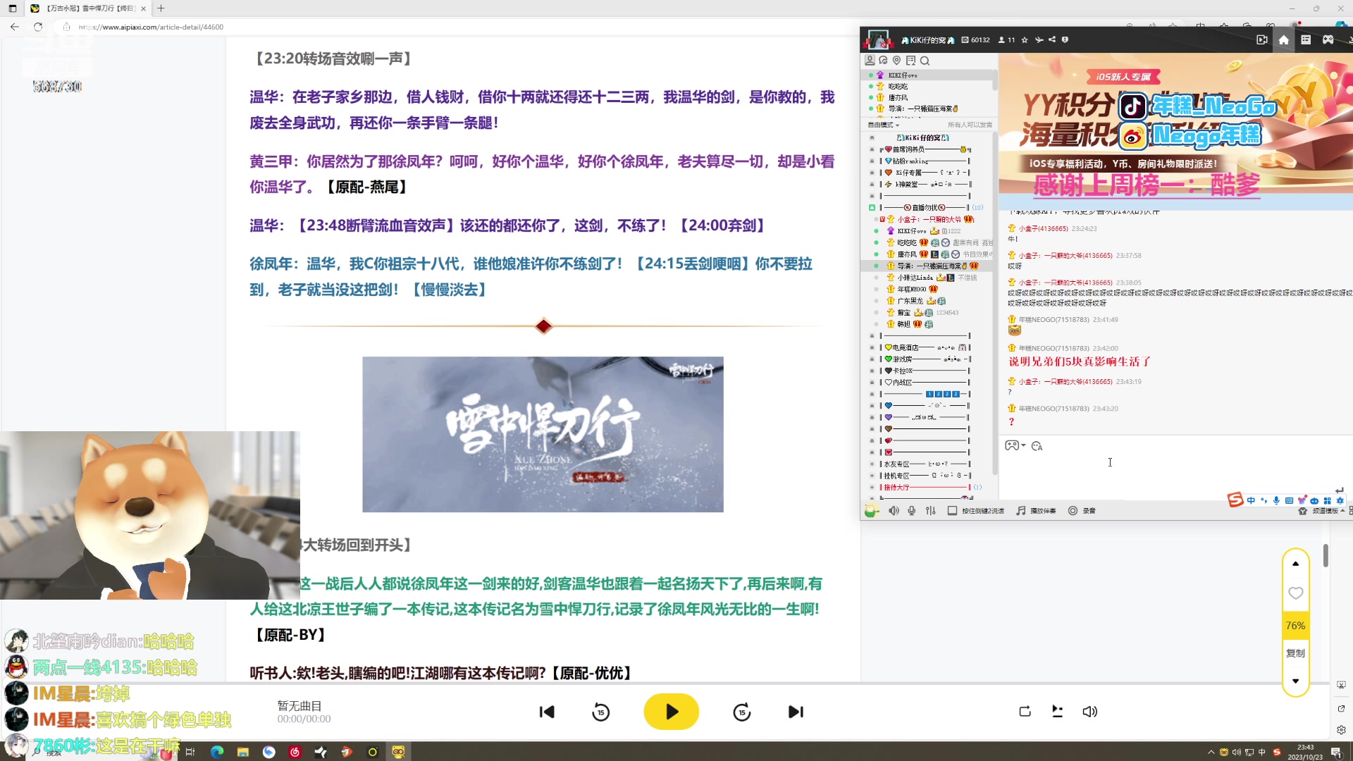Click the heart favorite icon in yellow widget

point(1295,593)
